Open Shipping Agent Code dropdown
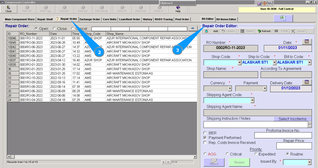The width and height of the screenshot is (318, 168). (252, 100)
